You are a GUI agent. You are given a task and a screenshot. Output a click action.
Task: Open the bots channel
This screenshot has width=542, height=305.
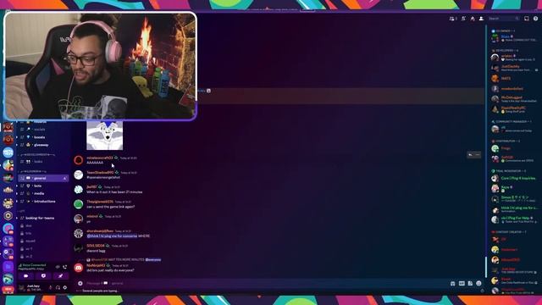[37, 186]
